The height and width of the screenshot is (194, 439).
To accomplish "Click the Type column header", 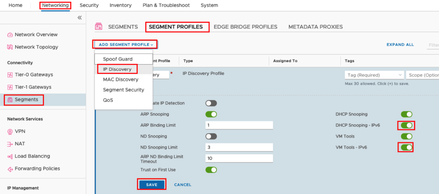I will tap(188, 61).
